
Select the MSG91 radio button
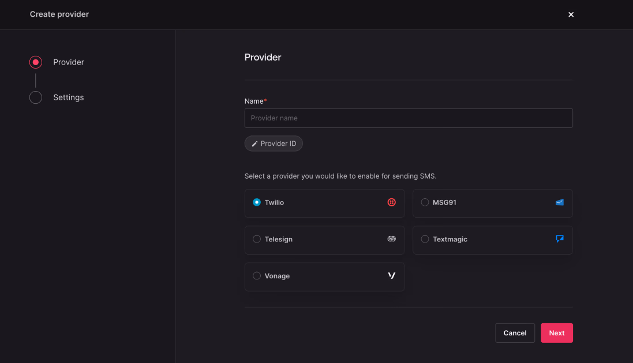coord(425,202)
